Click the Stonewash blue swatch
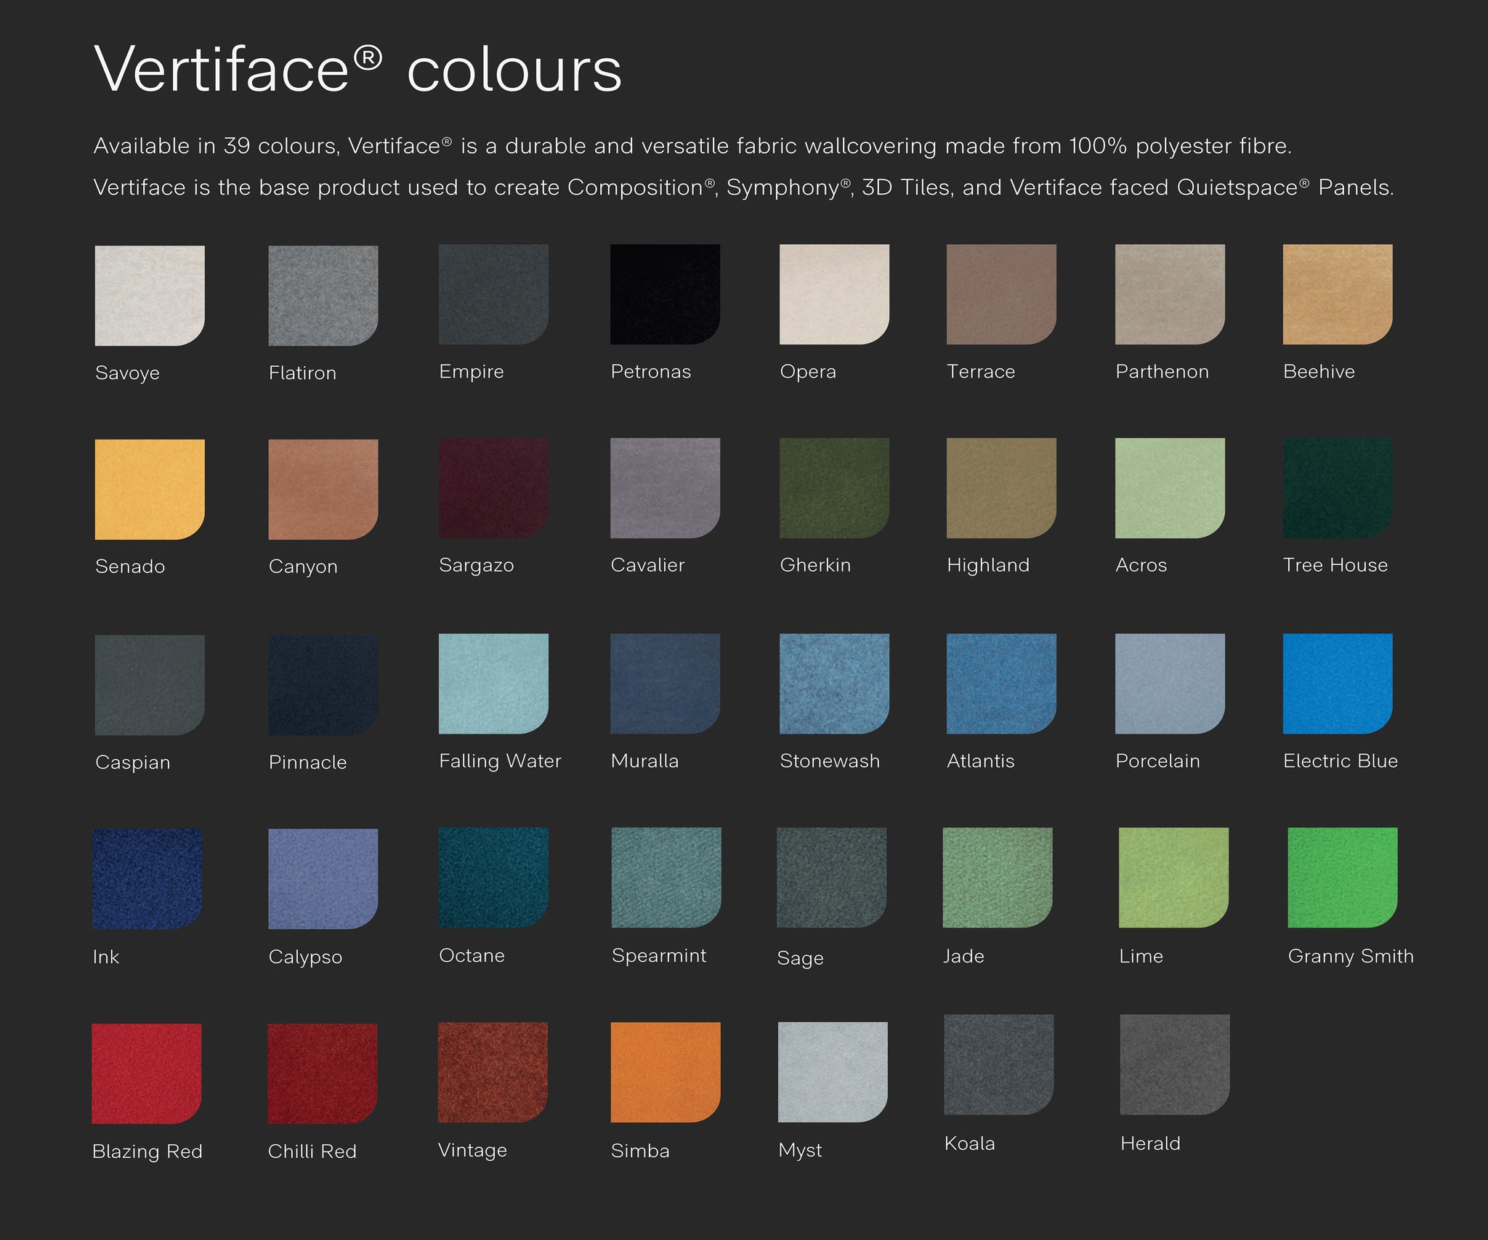The height and width of the screenshot is (1240, 1488). click(834, 684)
